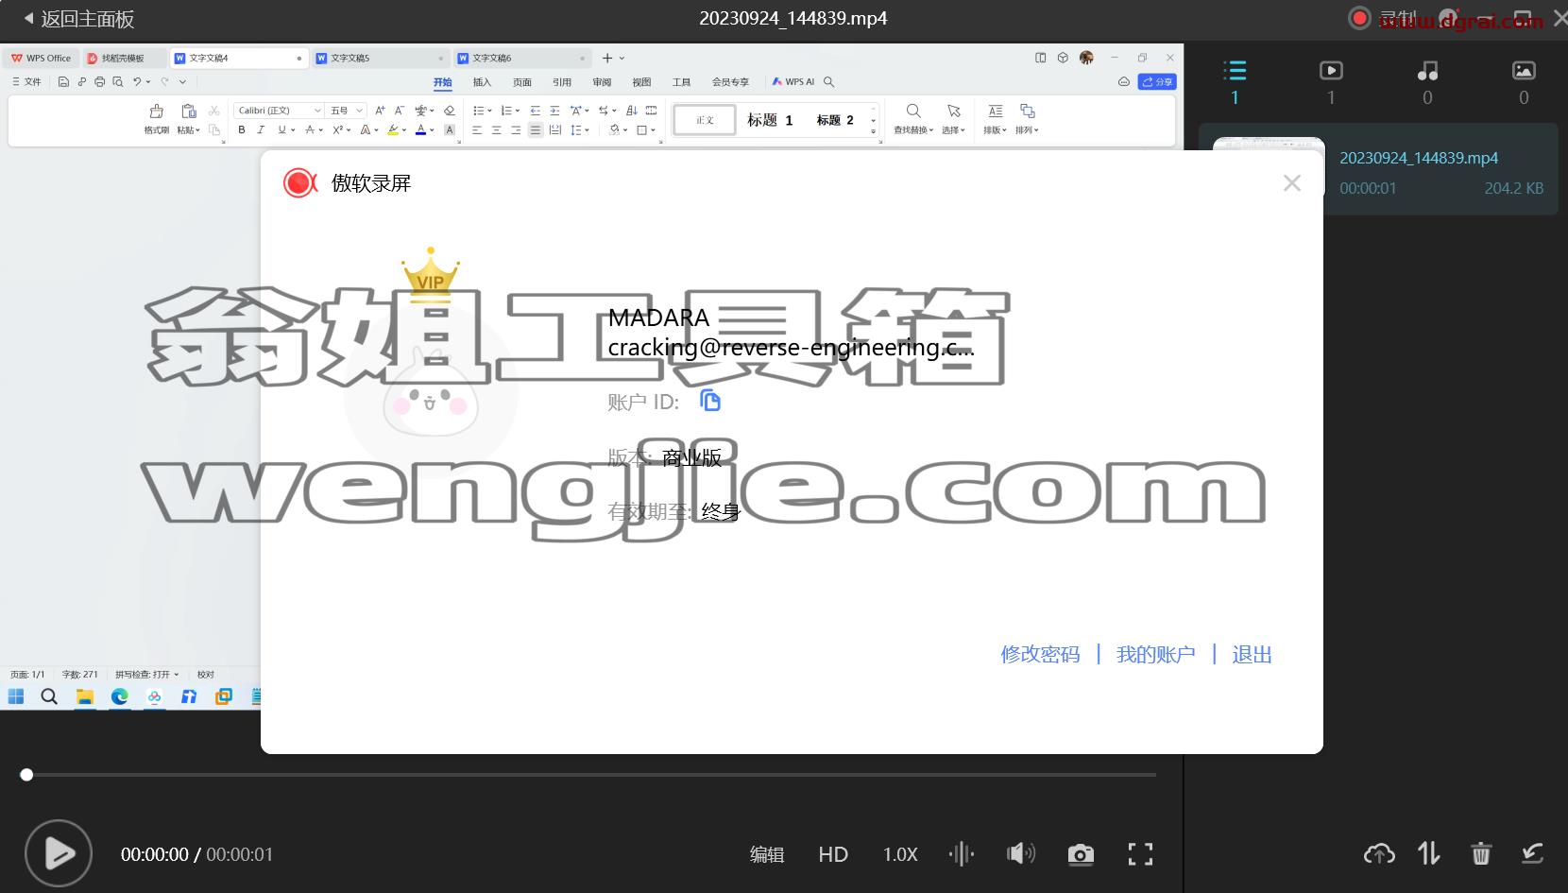Image resolution: width=1568 pixels, height=893 pixels.
Task: Open 找稻壳模板 tab in WPS
Action: tap(124, 58)
